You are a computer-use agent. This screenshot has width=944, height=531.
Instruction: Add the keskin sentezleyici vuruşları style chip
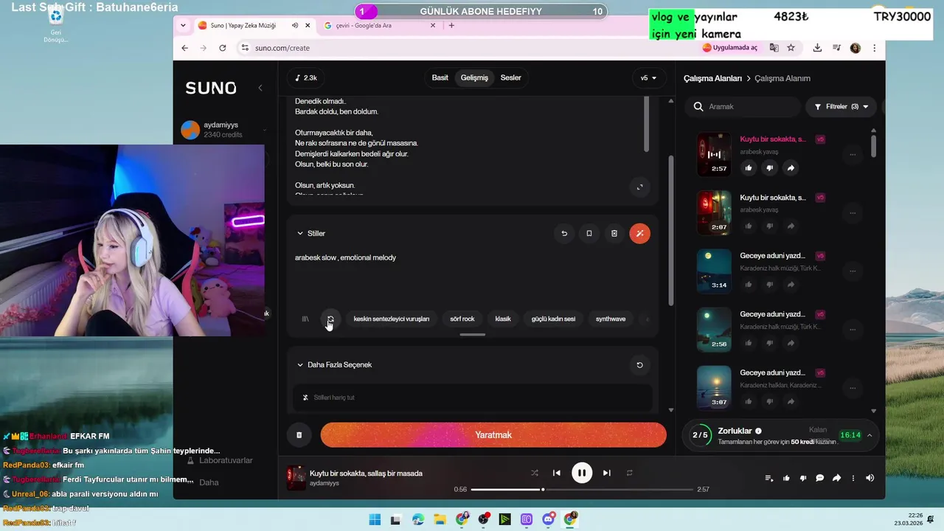[391, 319]
